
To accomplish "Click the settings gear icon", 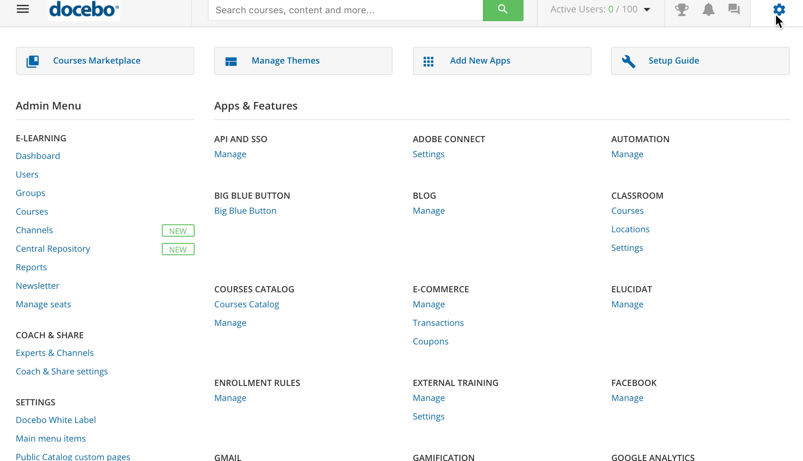I will (778, 8).
